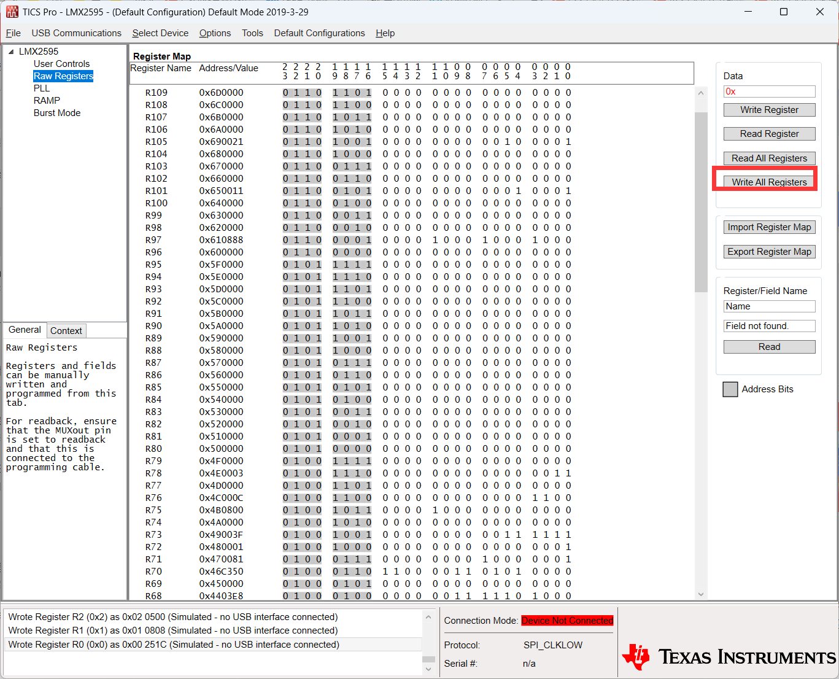Select User Controls in the tree
Screen dimensions: 839x679
(61, 64)
